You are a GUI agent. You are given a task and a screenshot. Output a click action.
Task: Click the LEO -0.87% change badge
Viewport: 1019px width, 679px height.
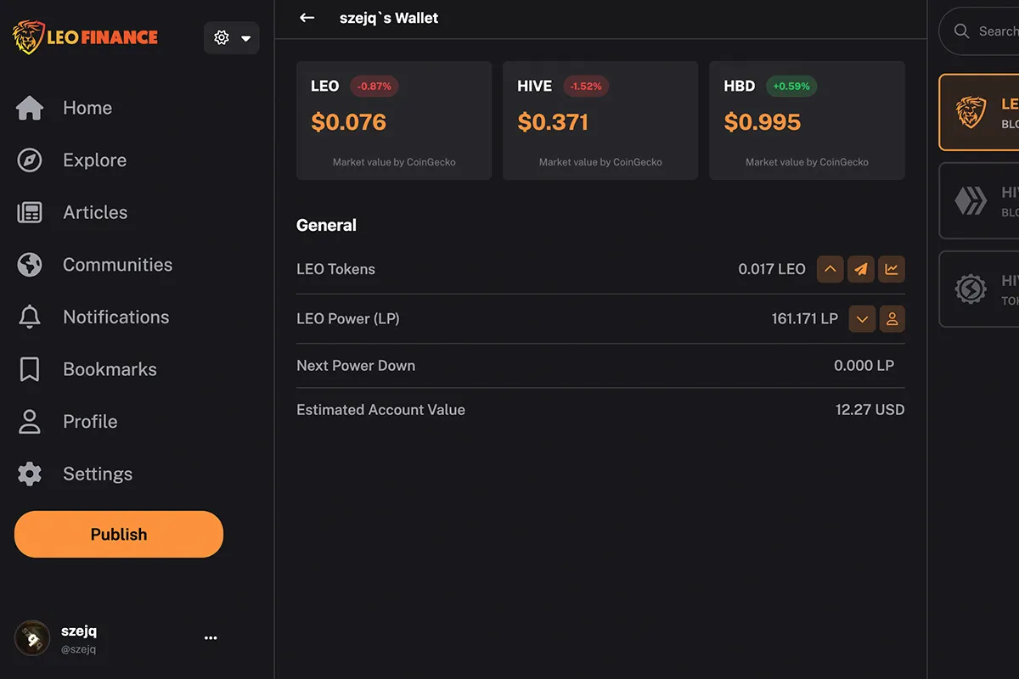pyautogui.click(x=374, y=87)
